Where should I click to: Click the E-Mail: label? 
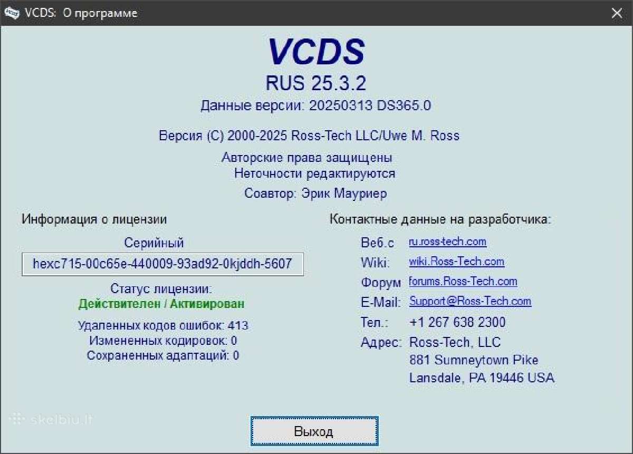[x=381, y=302]
